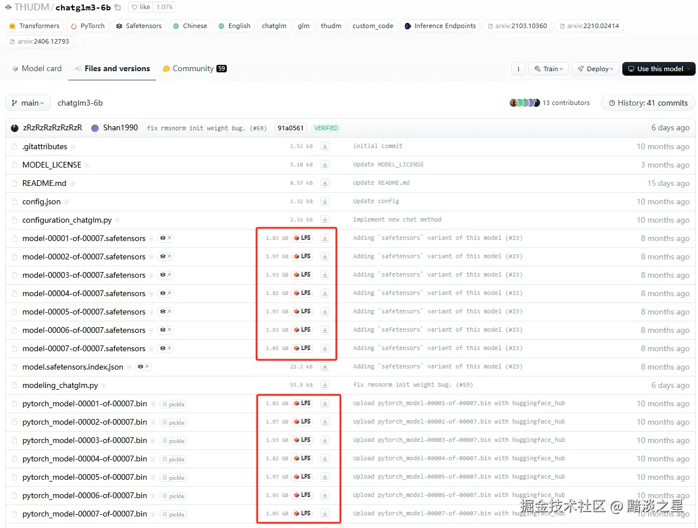698x528 pixels.
Task: Inspect tensors of model-00001-of-00007.safetensors
Action: coord(165,238)
